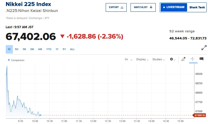Select the ALL range tab
The image size is (208, 124).
tap(72, 49)
